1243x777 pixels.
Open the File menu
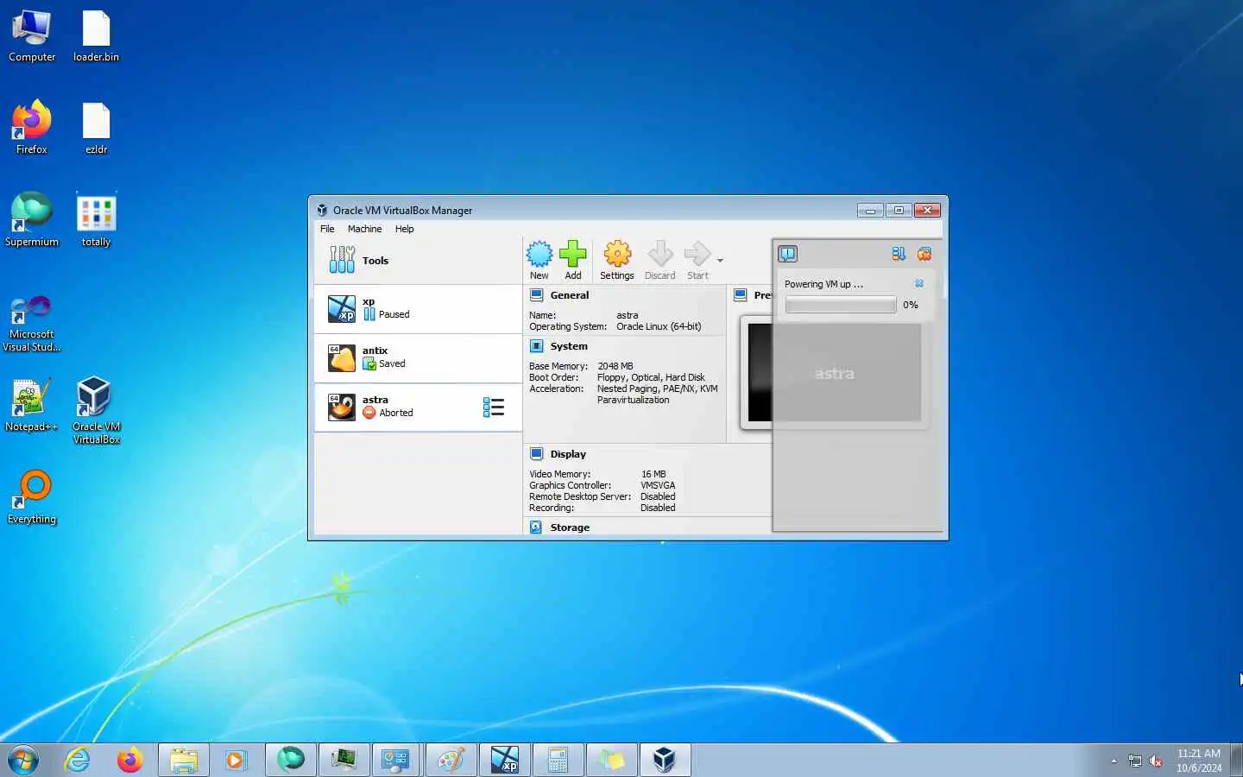[x=327, y=229]
